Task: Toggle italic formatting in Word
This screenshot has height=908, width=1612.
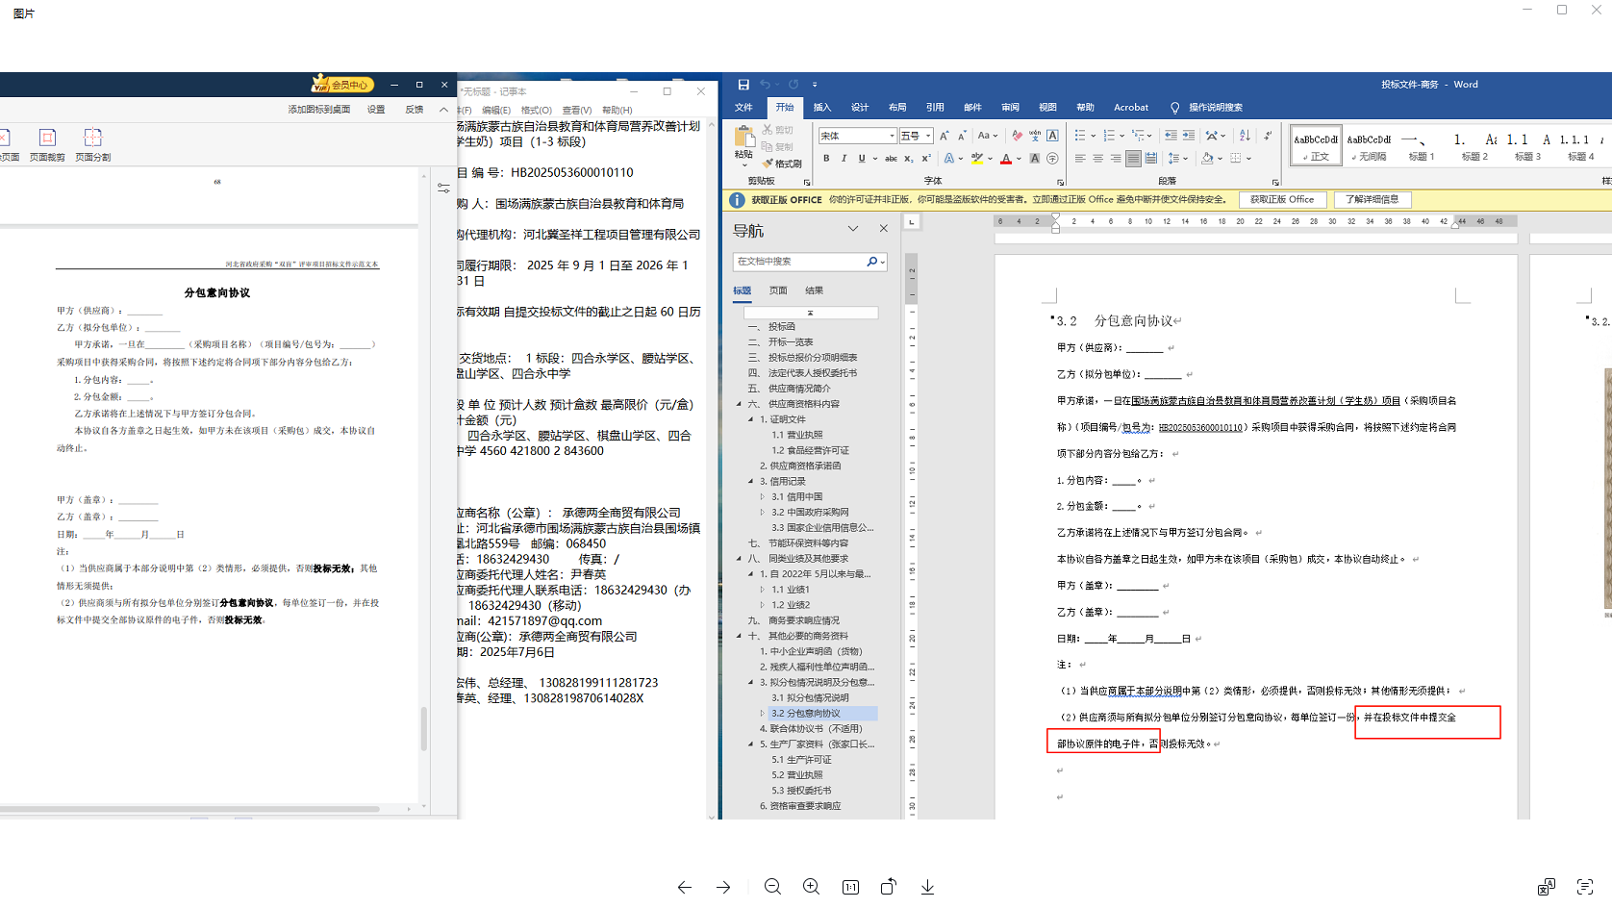Action: tap(844, 159)
